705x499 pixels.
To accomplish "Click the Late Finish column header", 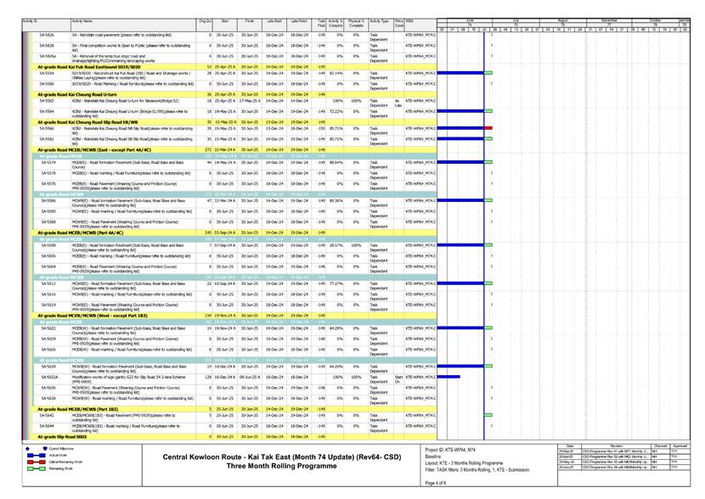I will pyautogui.click(x=299, y=20).
